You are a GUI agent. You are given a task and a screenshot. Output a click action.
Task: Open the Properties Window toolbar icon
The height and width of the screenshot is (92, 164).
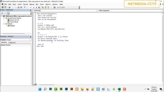point(45,7)
